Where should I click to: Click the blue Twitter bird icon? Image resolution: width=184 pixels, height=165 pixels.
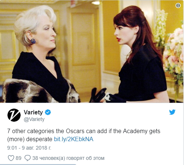172,112
